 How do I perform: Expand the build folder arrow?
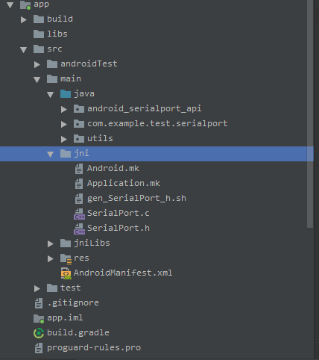(24, 19)
